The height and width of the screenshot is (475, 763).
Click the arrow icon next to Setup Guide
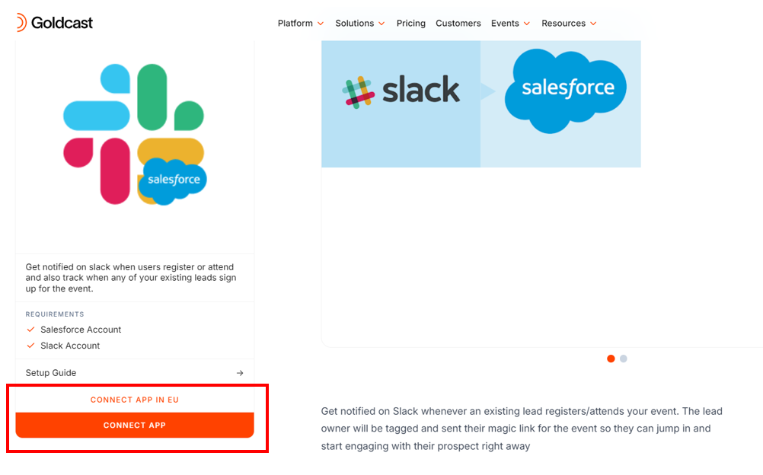pyautogui.click(x=239, y=373)
